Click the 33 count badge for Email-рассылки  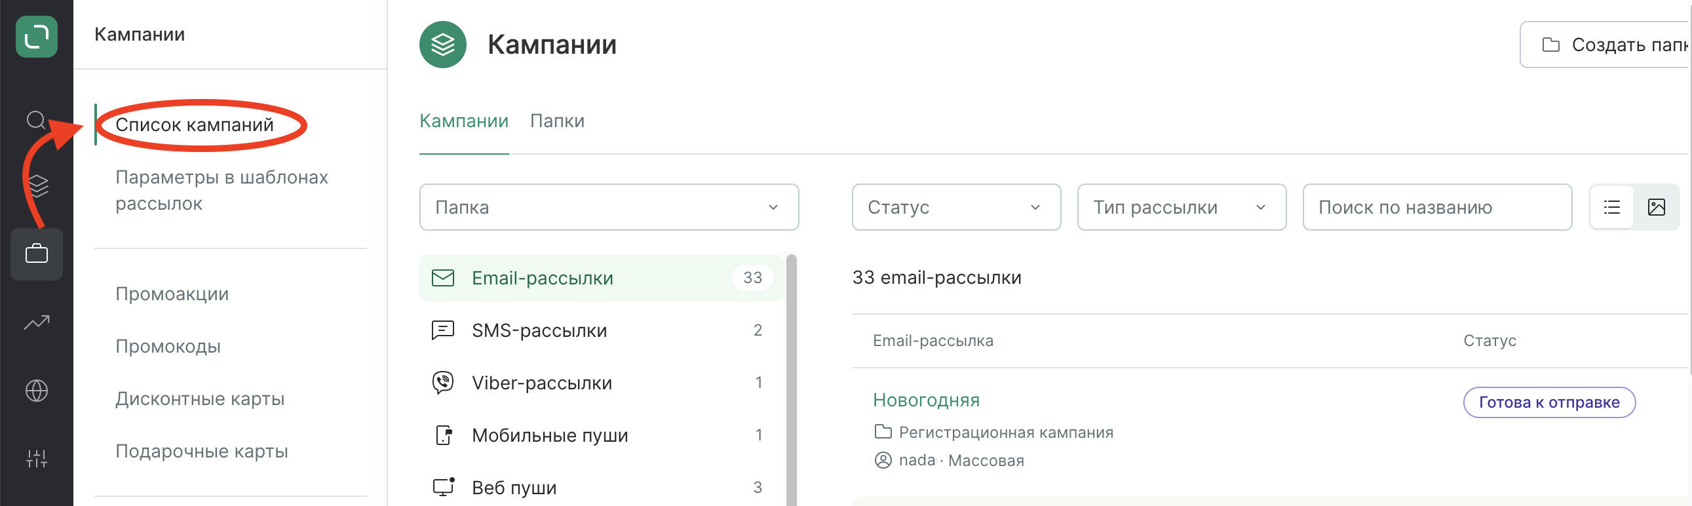click(x=752, y=278)
